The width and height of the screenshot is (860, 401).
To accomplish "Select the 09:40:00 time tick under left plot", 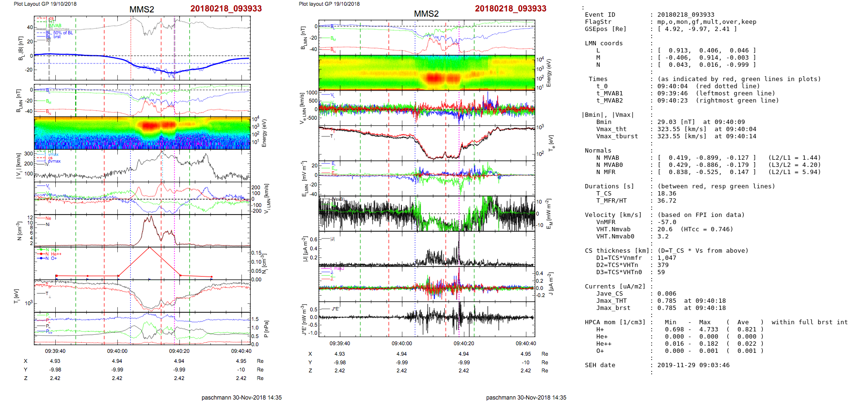I will tap(117, 351).
